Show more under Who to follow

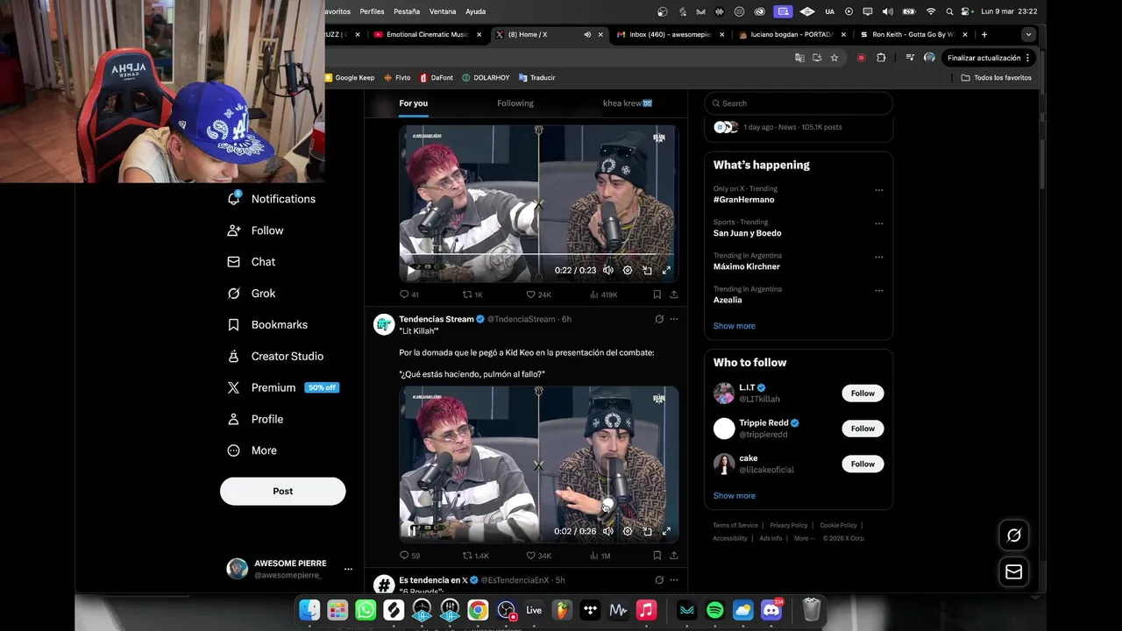pos(734,496)
